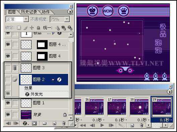This screenshot has height=132, width=177.
Task: Select the 图层 1 layer row
Action: click(x=44, y=103)
